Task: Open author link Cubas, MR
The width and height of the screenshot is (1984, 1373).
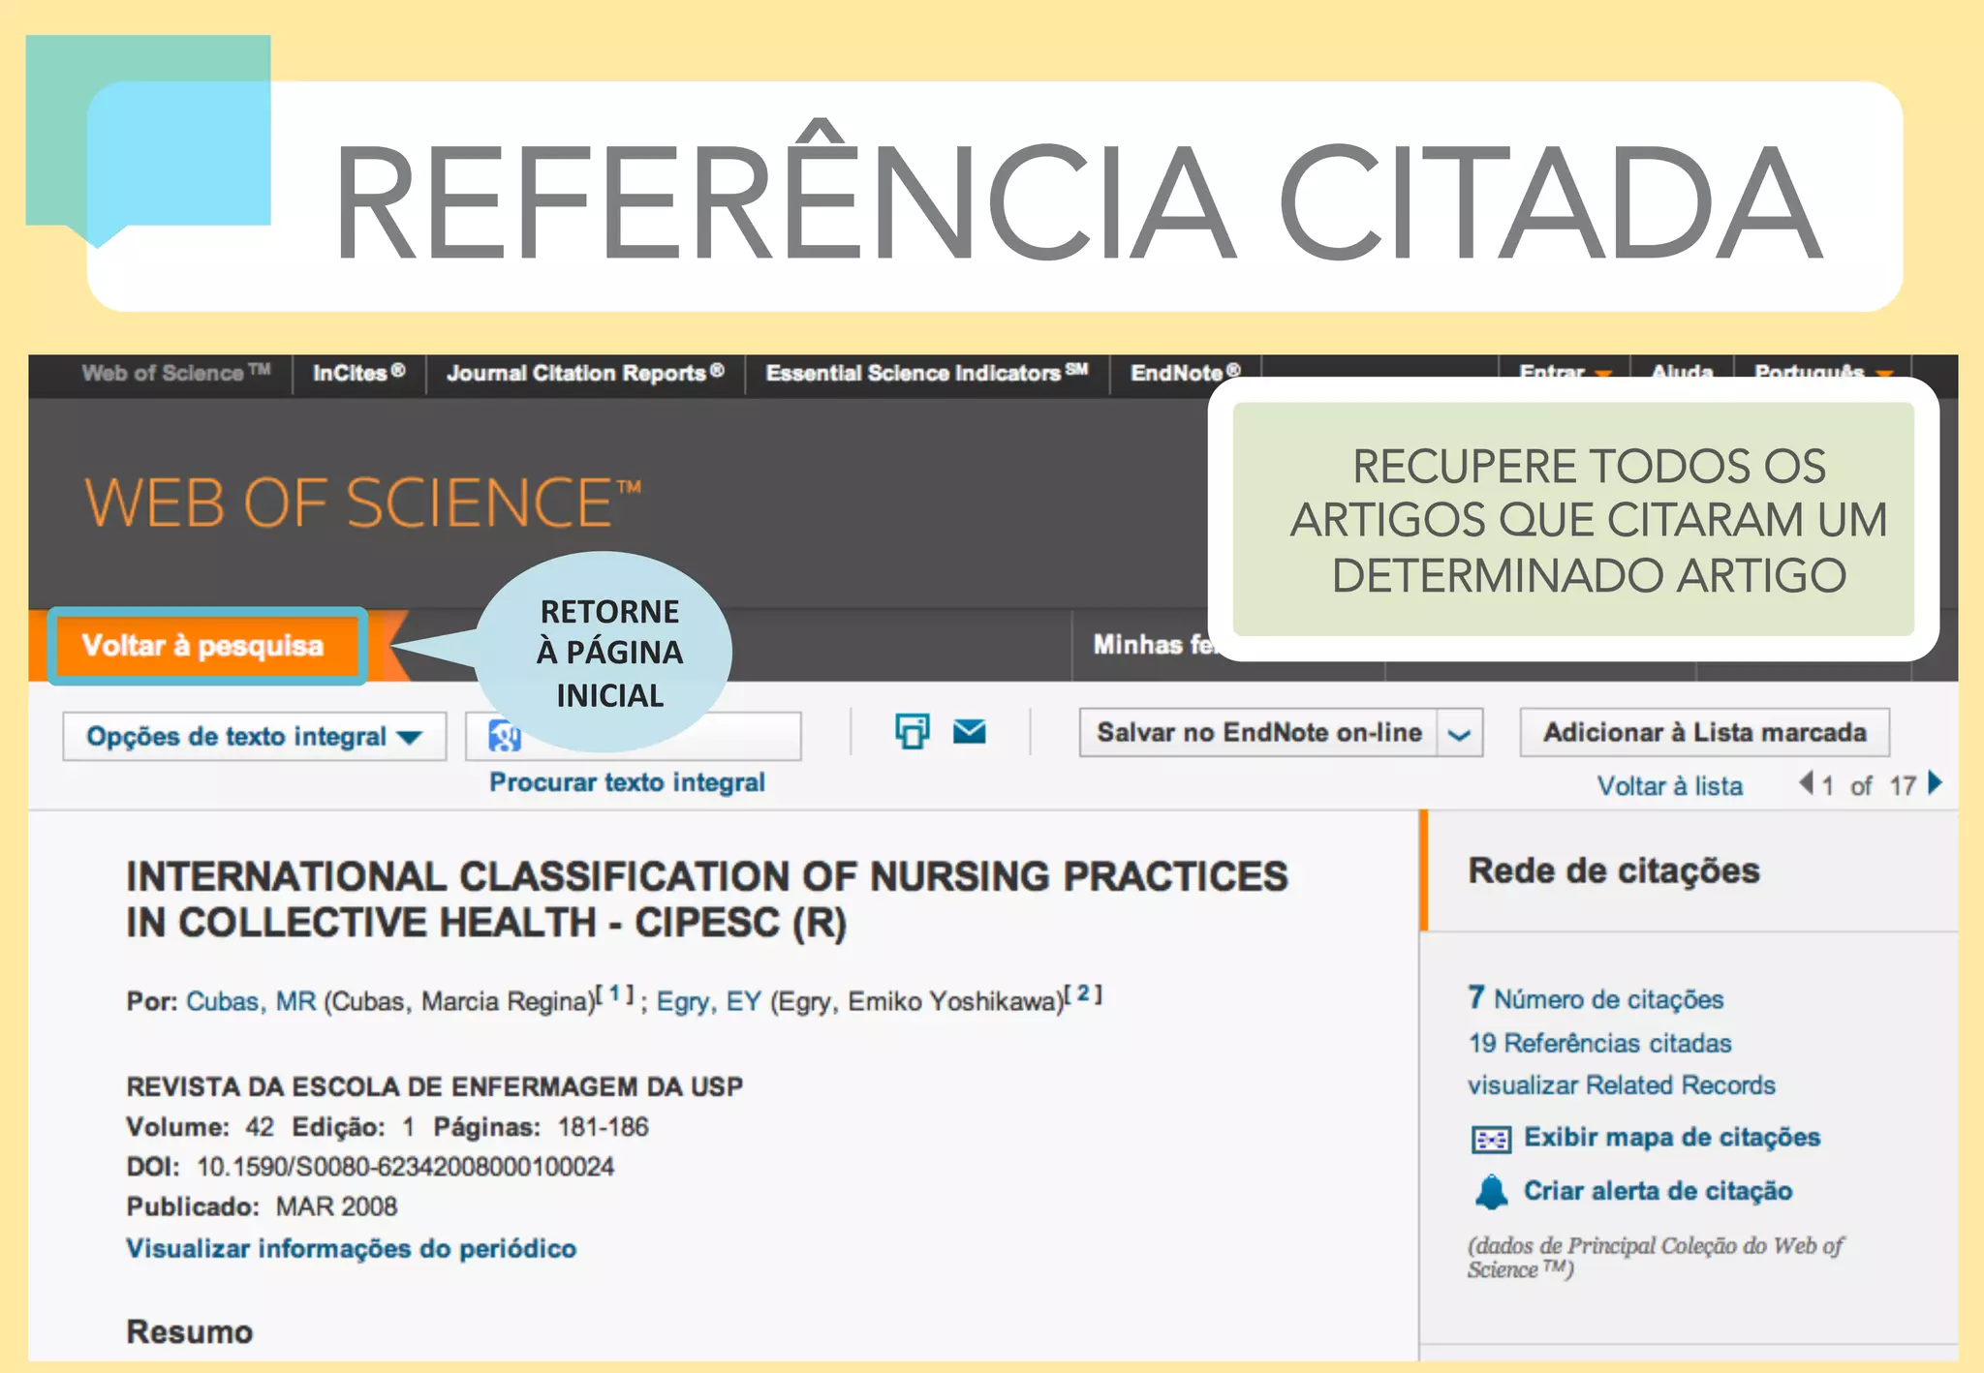Action: [x=251, y=1001]
